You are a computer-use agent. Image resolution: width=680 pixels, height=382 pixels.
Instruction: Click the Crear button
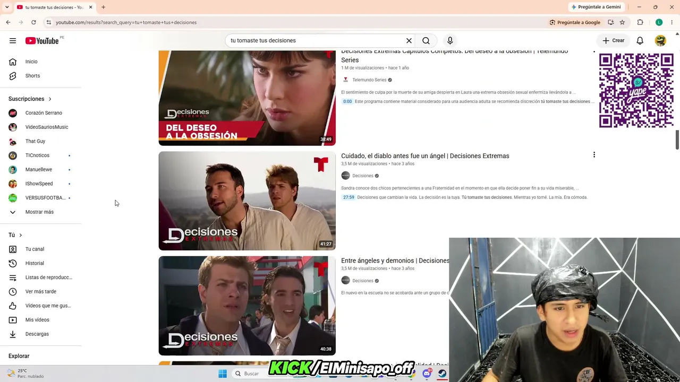tap(613, 40)
